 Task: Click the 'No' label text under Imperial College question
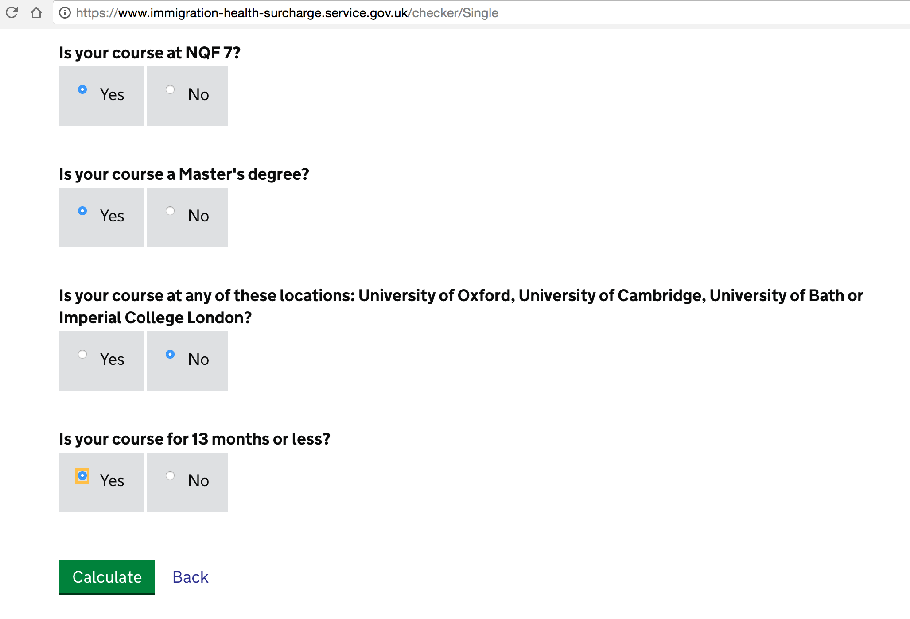[x=198, y=359]
